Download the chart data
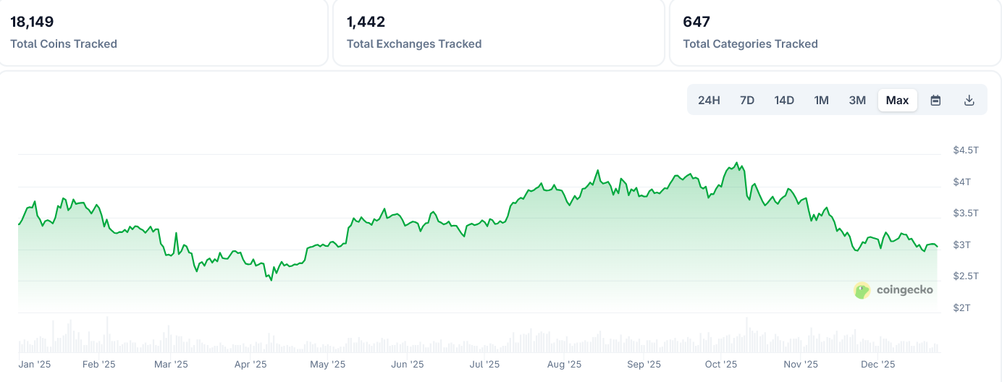Screen dimensions: 1002x382 [969, 100]
